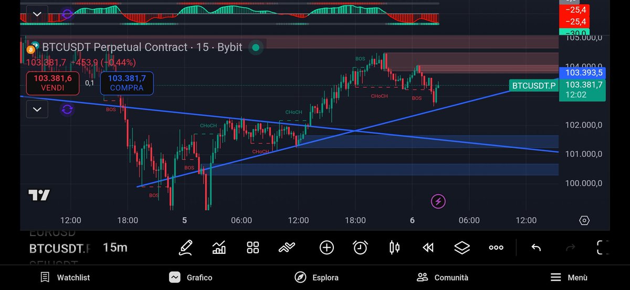Undo the last chart action
The width and height of the screenshot is (630, 290).
536,248
